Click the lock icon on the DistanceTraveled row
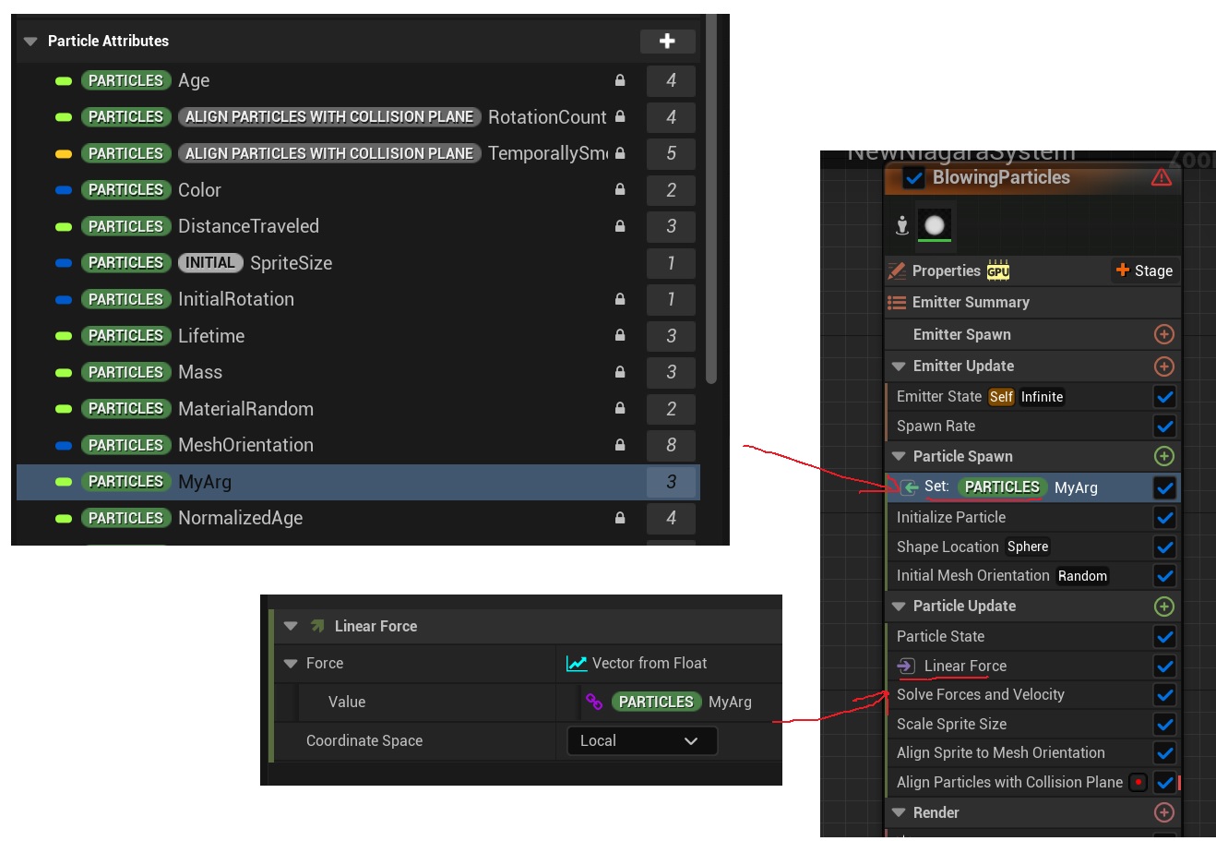The height and width of the screenshot is (841, 1216). [x=620, y=226]
